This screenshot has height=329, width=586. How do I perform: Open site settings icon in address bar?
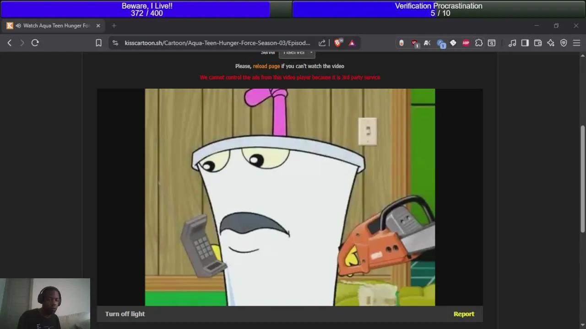coord(115,43)
